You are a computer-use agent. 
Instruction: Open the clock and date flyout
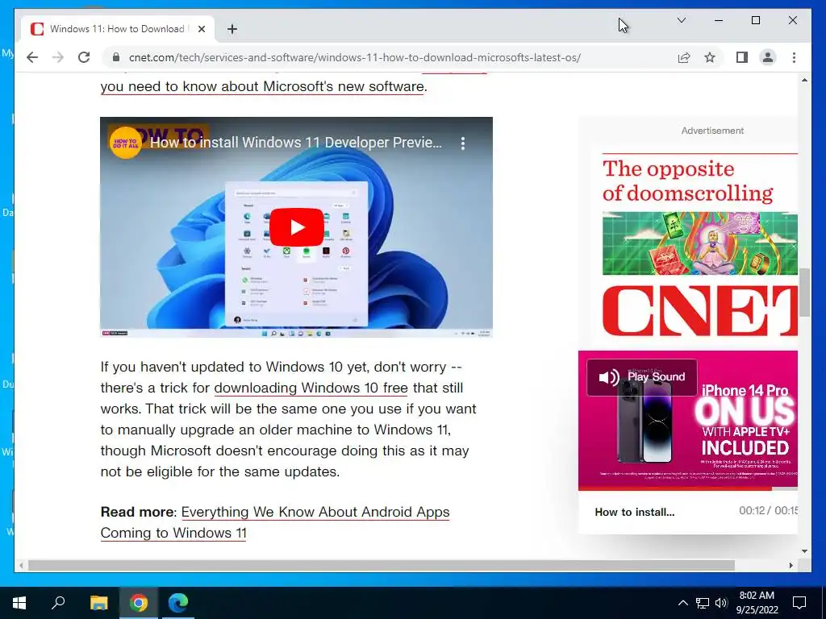tap(757, 603)
